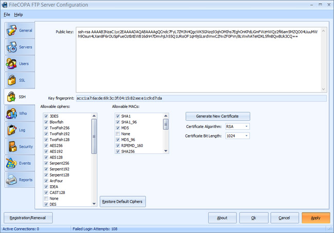Click the Cancel button
Screen dimensions: 334x233
[x=285, y=218]
